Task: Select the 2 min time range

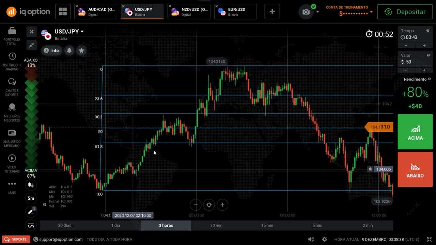Action: tap(368, 225)
